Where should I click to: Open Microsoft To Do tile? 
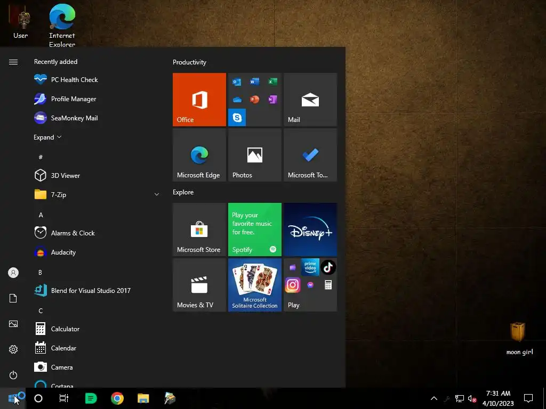pyautogui.click(x=310, y=155)
